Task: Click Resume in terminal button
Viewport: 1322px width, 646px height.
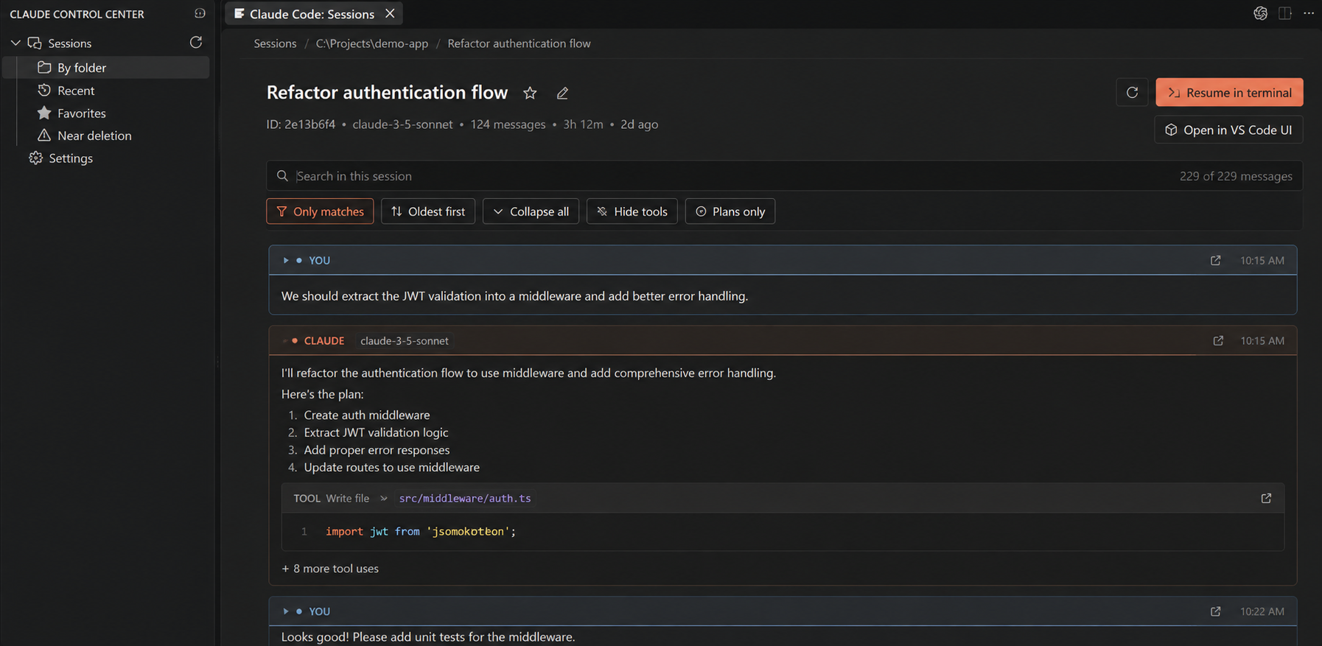Action: point(1229,92)
